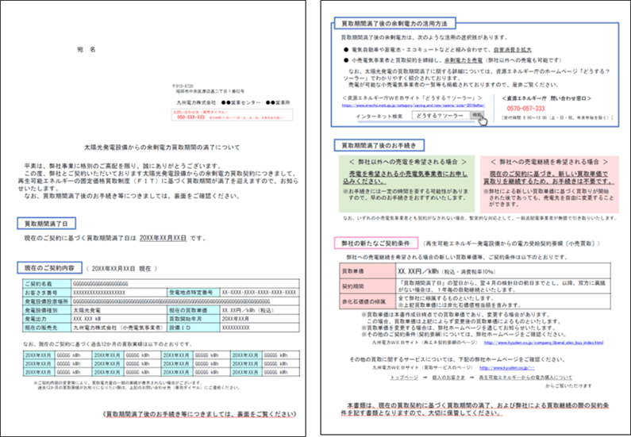Image resolution: width=631 pixels, height=437 pixels.
Task: Click the red phone number 0570-057-333
Action: pos(525,109)
